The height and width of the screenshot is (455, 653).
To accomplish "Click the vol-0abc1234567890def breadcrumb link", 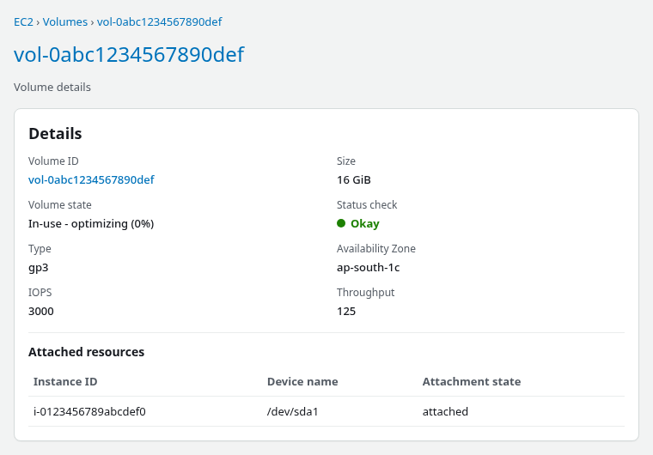I will 160,21.
